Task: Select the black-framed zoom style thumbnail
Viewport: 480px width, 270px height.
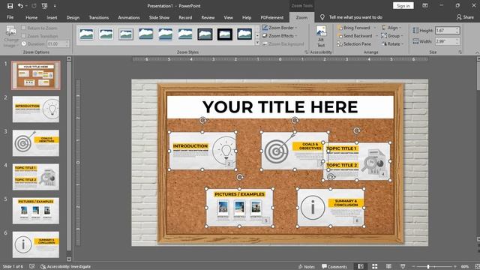Action: pos(225,34)
